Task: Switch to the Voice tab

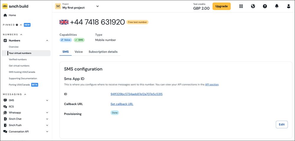Action: [x=79, y=52]
